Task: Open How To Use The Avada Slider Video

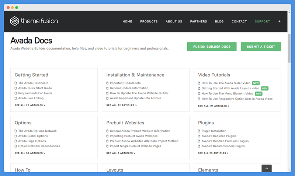Action: [226, 83]
